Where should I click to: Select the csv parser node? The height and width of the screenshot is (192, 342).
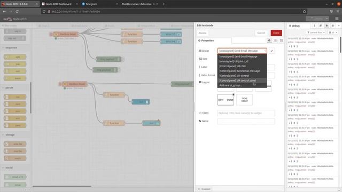pyautogui.click(x=15, y=97)
